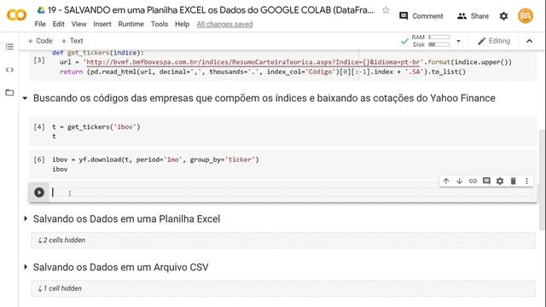Open the Tools menu
This screenshot has width=546, height=307.
(x=160, y=24)
